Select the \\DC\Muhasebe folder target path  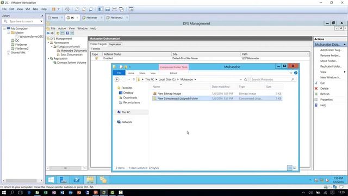(251, 58)
